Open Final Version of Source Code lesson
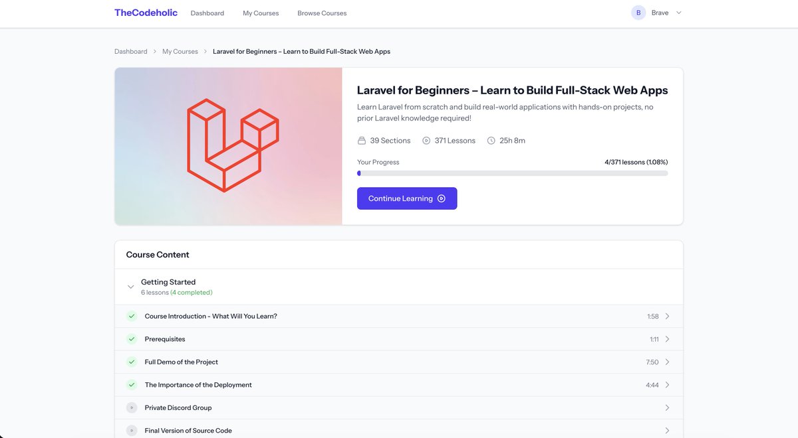This screenshot has width=798, height=438. (399, 429)
